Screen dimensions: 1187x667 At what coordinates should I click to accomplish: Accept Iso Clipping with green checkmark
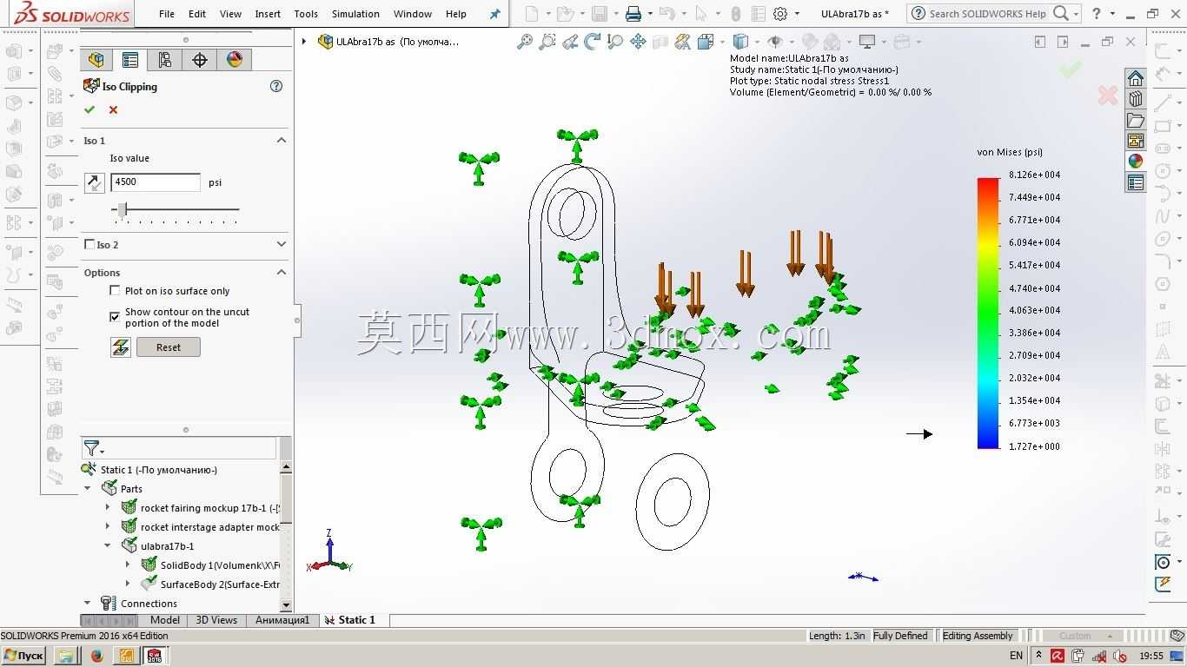(90, 109)
